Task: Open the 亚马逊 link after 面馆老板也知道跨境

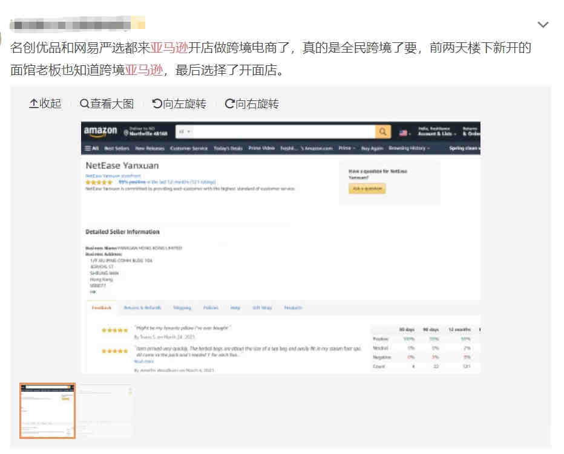Action: 144,70
